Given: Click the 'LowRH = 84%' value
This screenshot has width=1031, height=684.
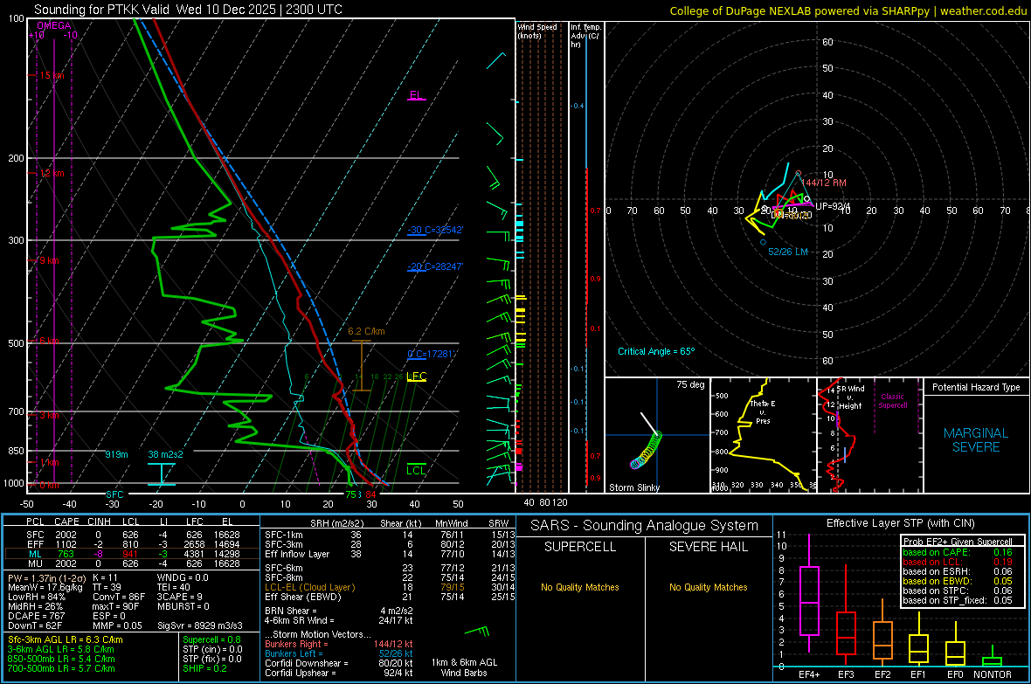Looking at the screenshot, I should pos(36,598).
